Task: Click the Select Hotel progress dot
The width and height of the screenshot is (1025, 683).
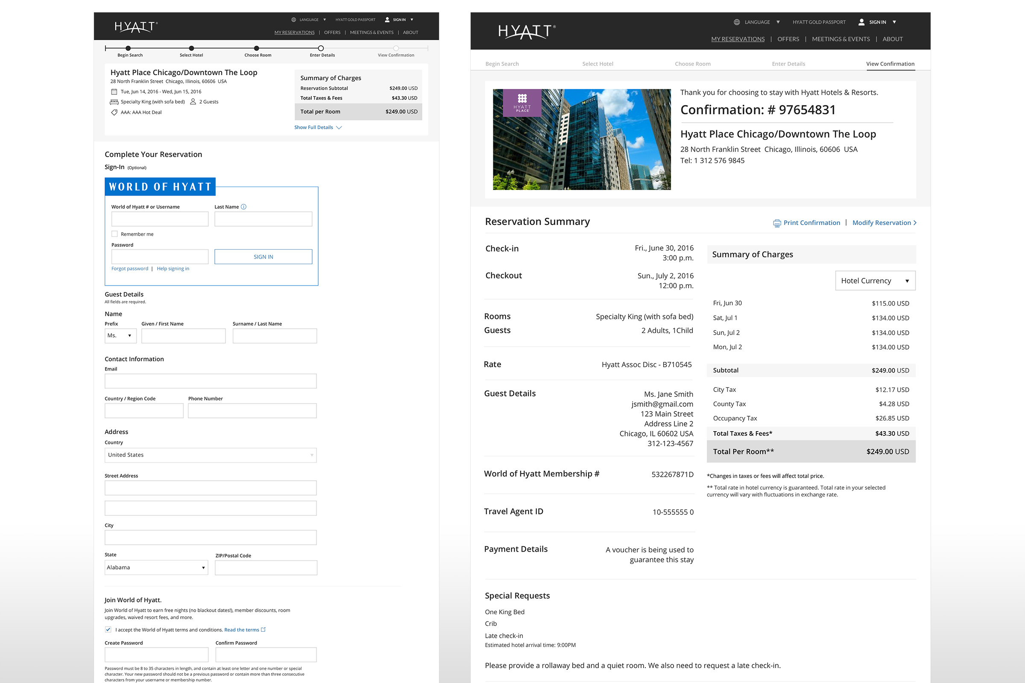Action: click(x=191, y=48)
